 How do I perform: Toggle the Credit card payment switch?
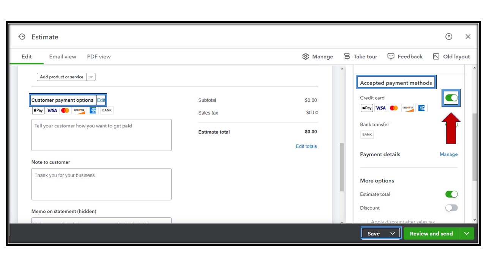(x=451, y=98)
